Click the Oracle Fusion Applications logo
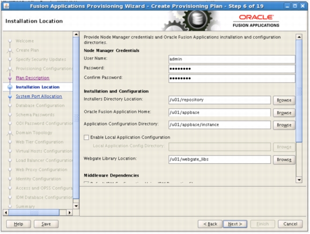Viewport: 310px width, 234px height. click(x=256, y=21)
